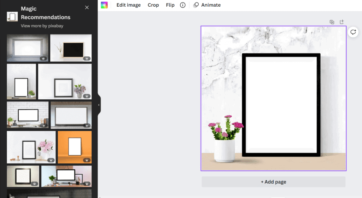Choose the black chalkboard frame thumbnail
The height and width of the screenshot is (198, 362).
71,48
